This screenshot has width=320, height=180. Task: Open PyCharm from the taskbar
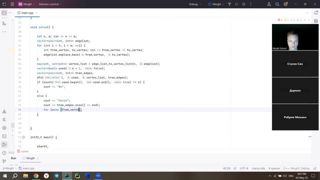coord(77,175)
